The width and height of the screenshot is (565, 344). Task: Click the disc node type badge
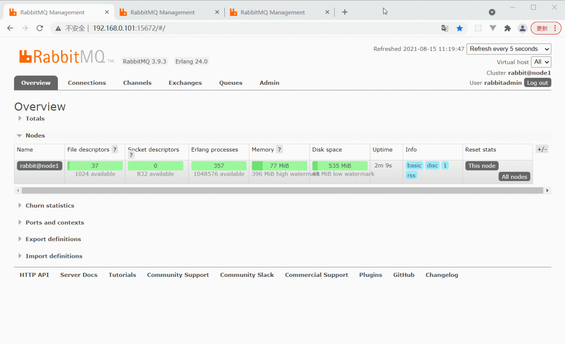(432, 165)
